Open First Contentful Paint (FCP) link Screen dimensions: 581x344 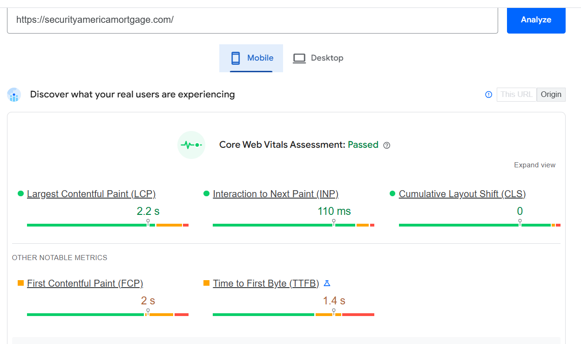(x=85, y=283)
